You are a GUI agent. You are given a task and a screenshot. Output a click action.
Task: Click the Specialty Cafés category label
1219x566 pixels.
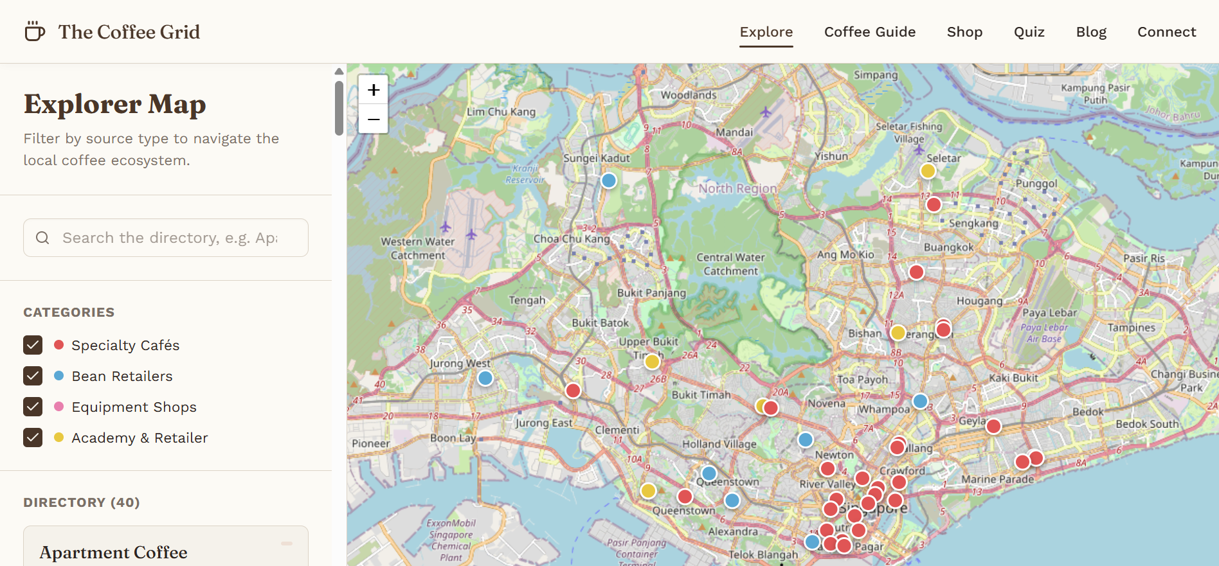[125, 345]
